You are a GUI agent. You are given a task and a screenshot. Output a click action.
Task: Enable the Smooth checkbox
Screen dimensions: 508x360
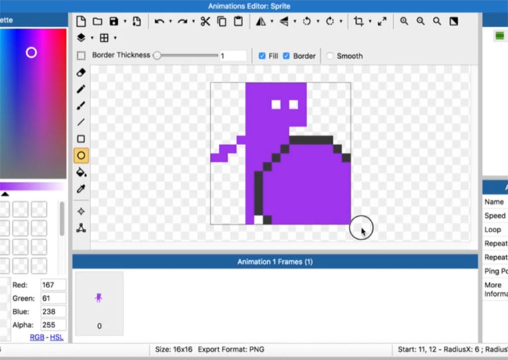pos(330,56)
